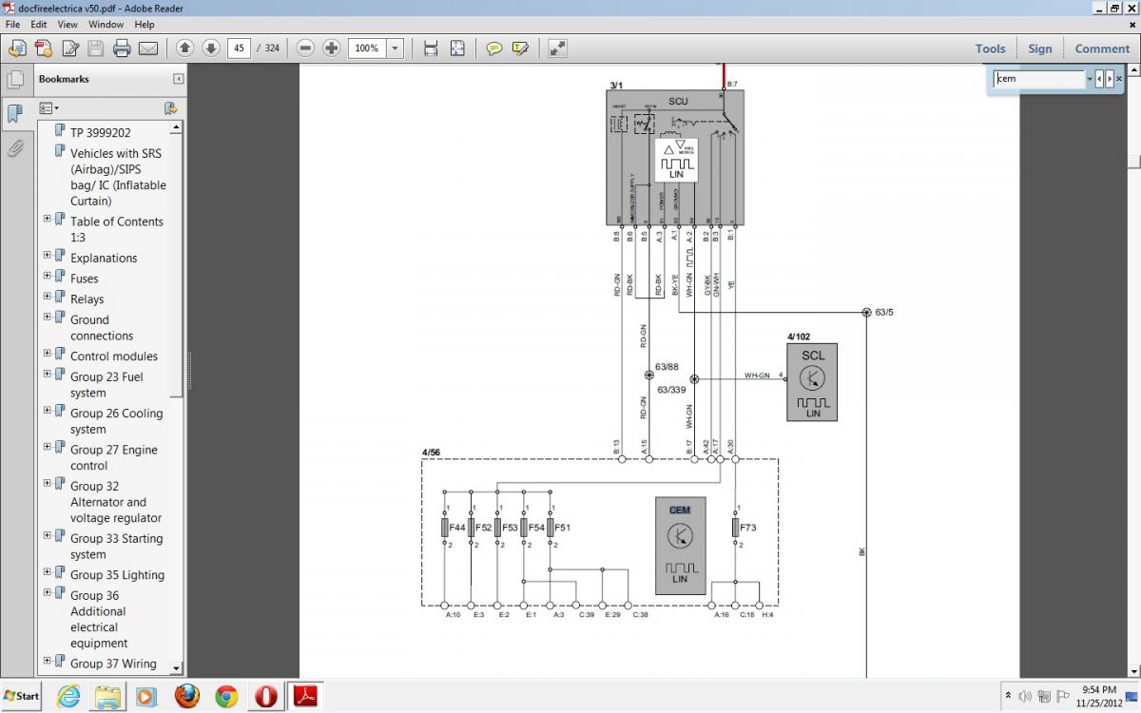Select Vehicles with SRS (Airbag) bookmark
This screenshot has width=1141, height=713.
(118, 177)
